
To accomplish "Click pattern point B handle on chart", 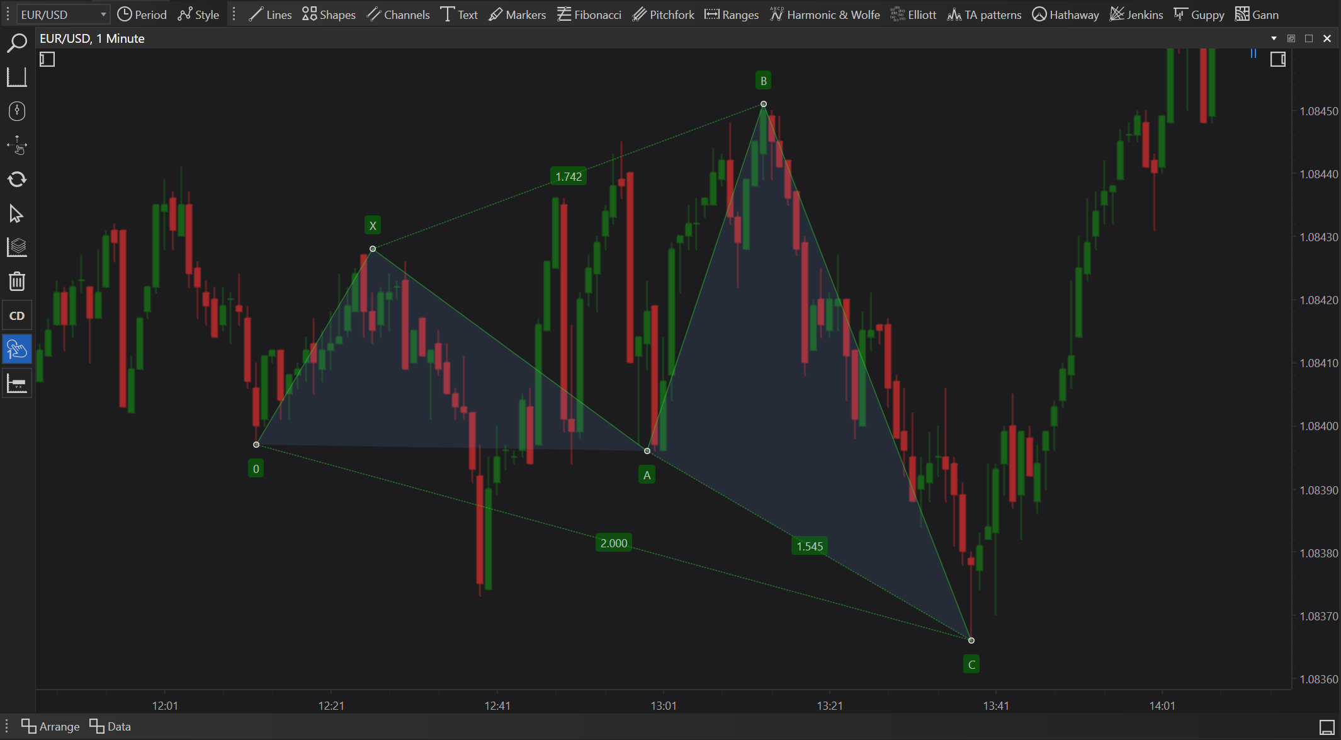I will tap(763, 104).
